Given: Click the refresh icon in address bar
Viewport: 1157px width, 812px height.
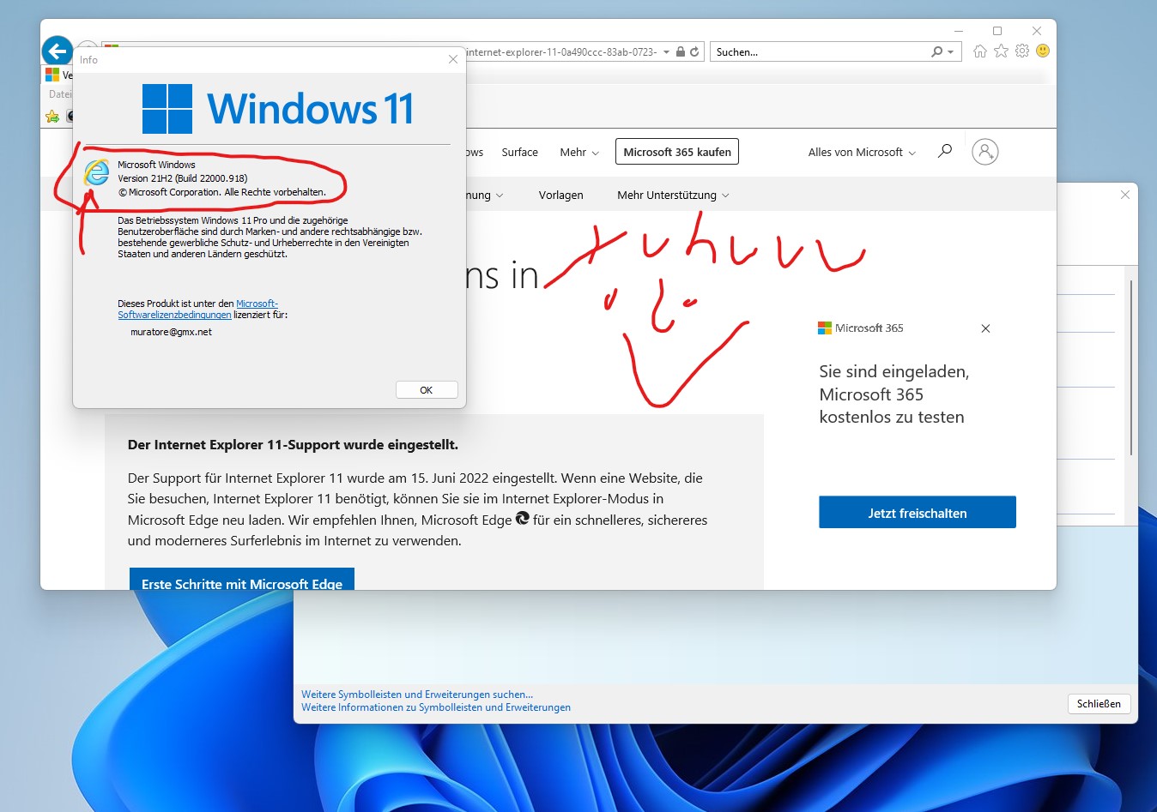Looking at the screenshot, I should (x=694, y=52).
